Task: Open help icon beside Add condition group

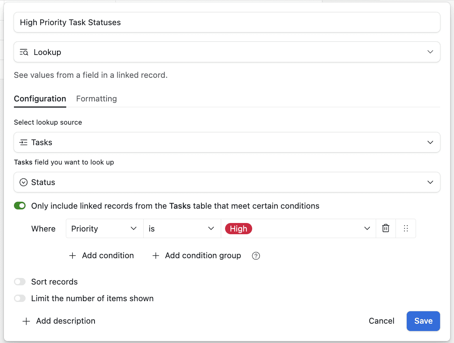Action: pyautogui.click(x=256, y=256)
